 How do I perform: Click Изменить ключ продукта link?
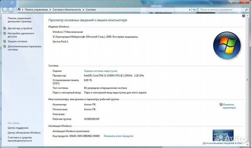pyautogui.click(x=119, y=136)
